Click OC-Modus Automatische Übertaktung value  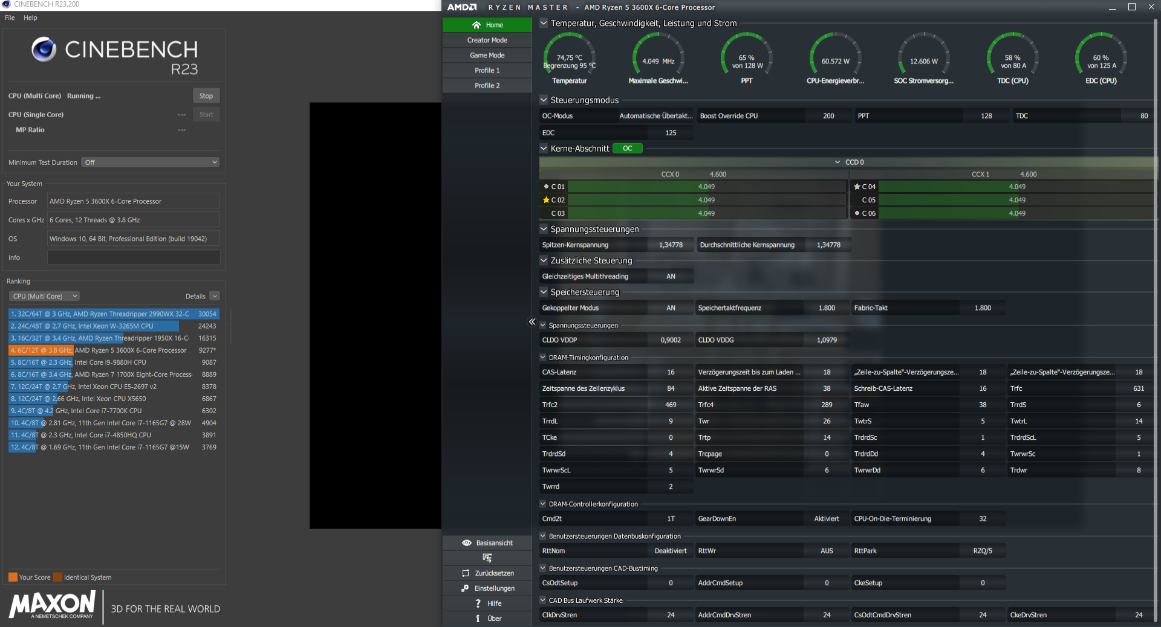(656, 116)
